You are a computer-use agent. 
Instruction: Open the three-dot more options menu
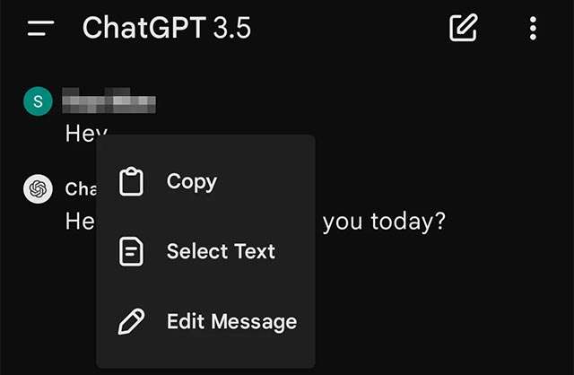(x=533, y=29)
